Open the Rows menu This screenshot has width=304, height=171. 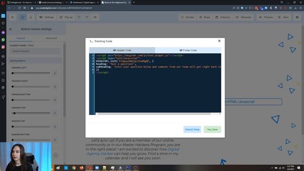pos(205,17)
